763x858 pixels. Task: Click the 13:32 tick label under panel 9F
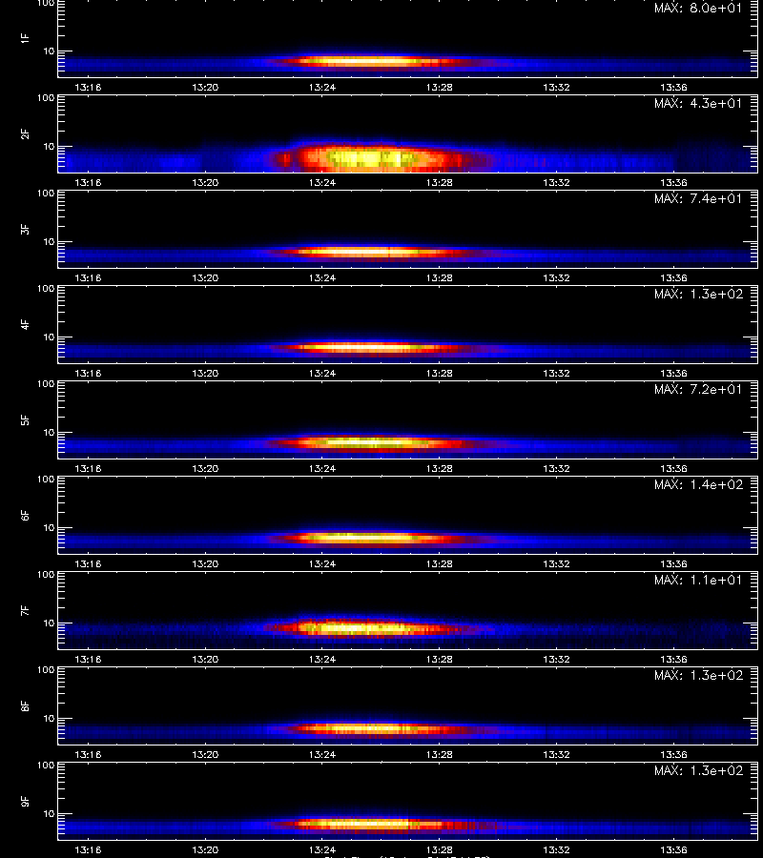tap(557, 849)
